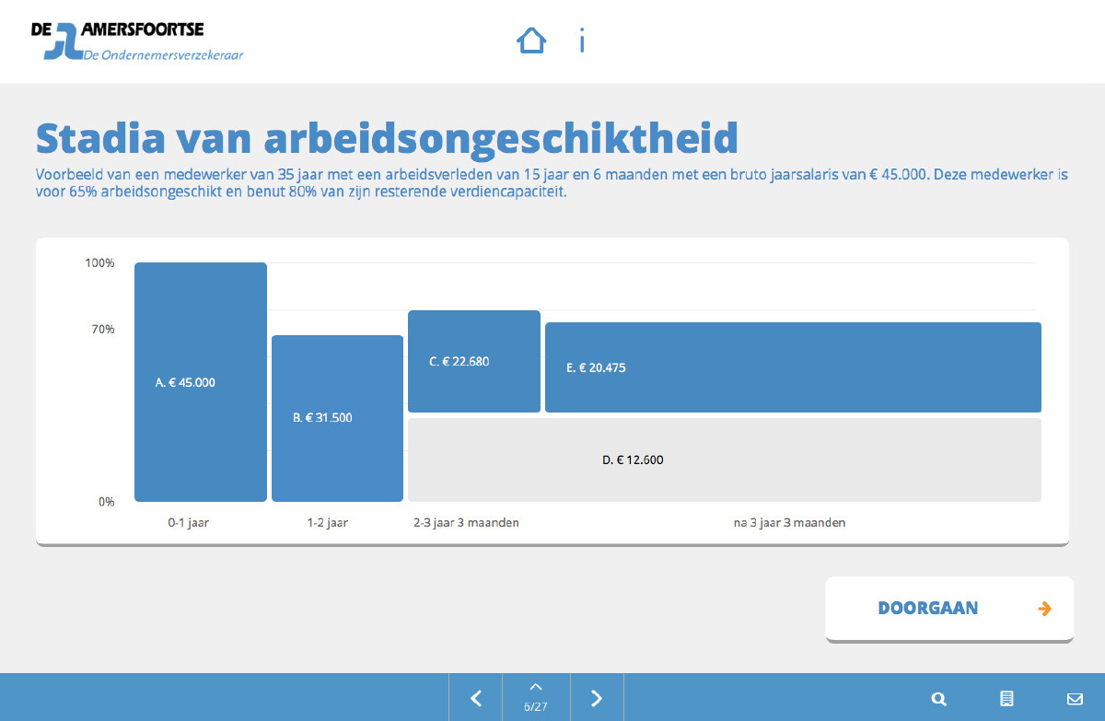Go to next slide arrow
1105x721 pixels.
click(597, 698)
